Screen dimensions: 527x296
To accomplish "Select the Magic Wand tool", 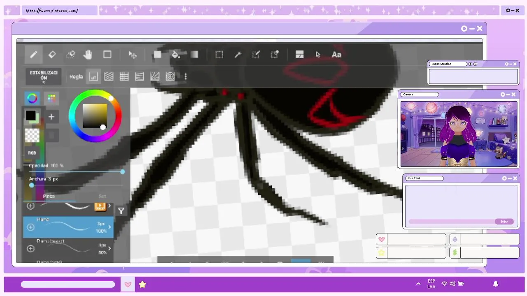I will coord(238,55).
